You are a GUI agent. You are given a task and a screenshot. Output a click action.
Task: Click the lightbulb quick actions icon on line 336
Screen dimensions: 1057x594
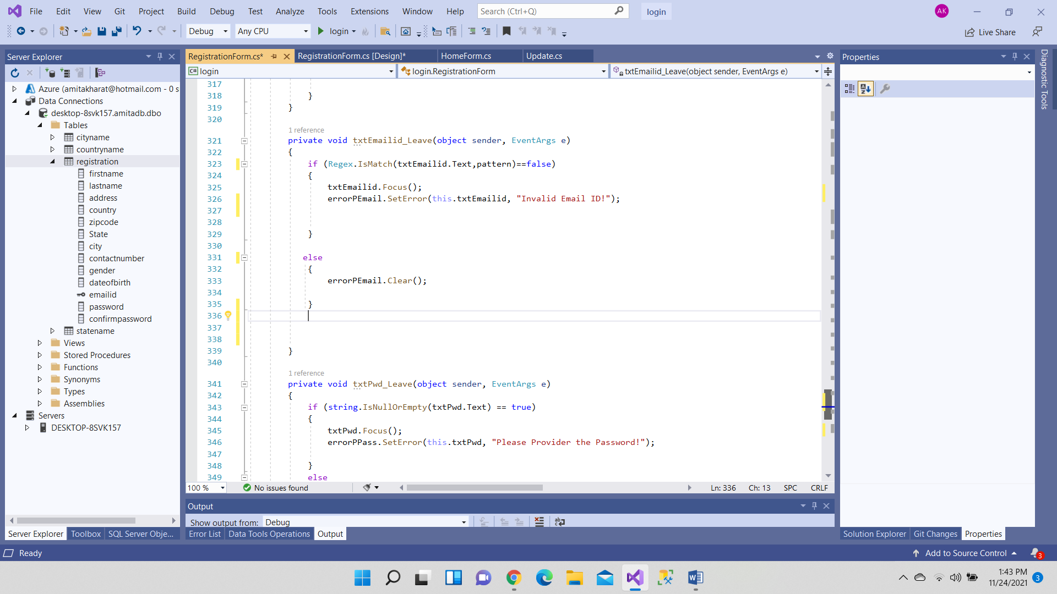click(x=228, y=315)
